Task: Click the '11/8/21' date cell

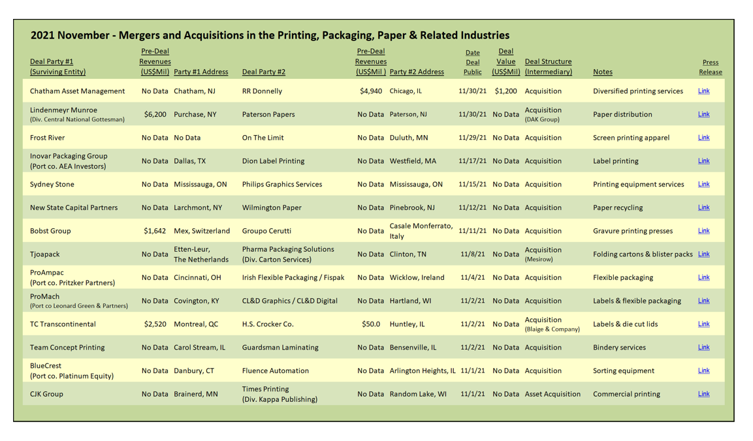Action: (473, 254)
